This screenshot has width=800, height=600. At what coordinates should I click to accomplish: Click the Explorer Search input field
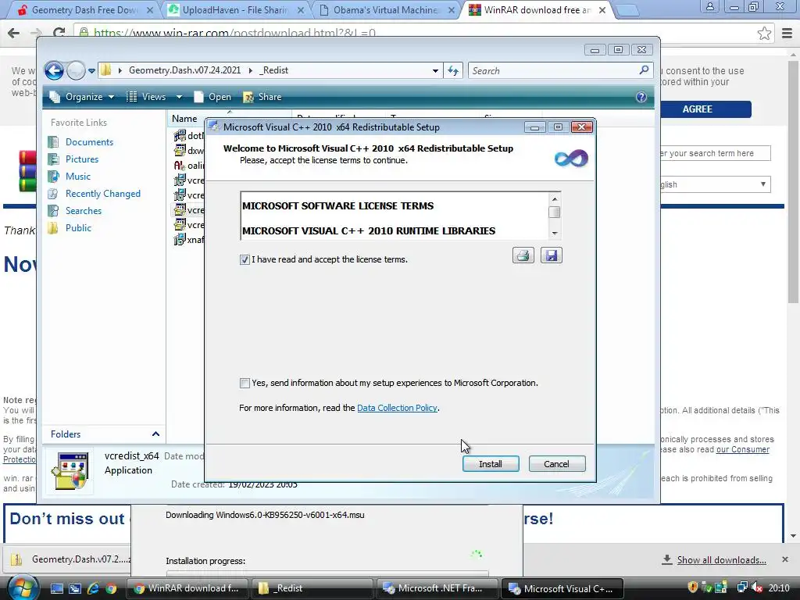tap(554, 70)
